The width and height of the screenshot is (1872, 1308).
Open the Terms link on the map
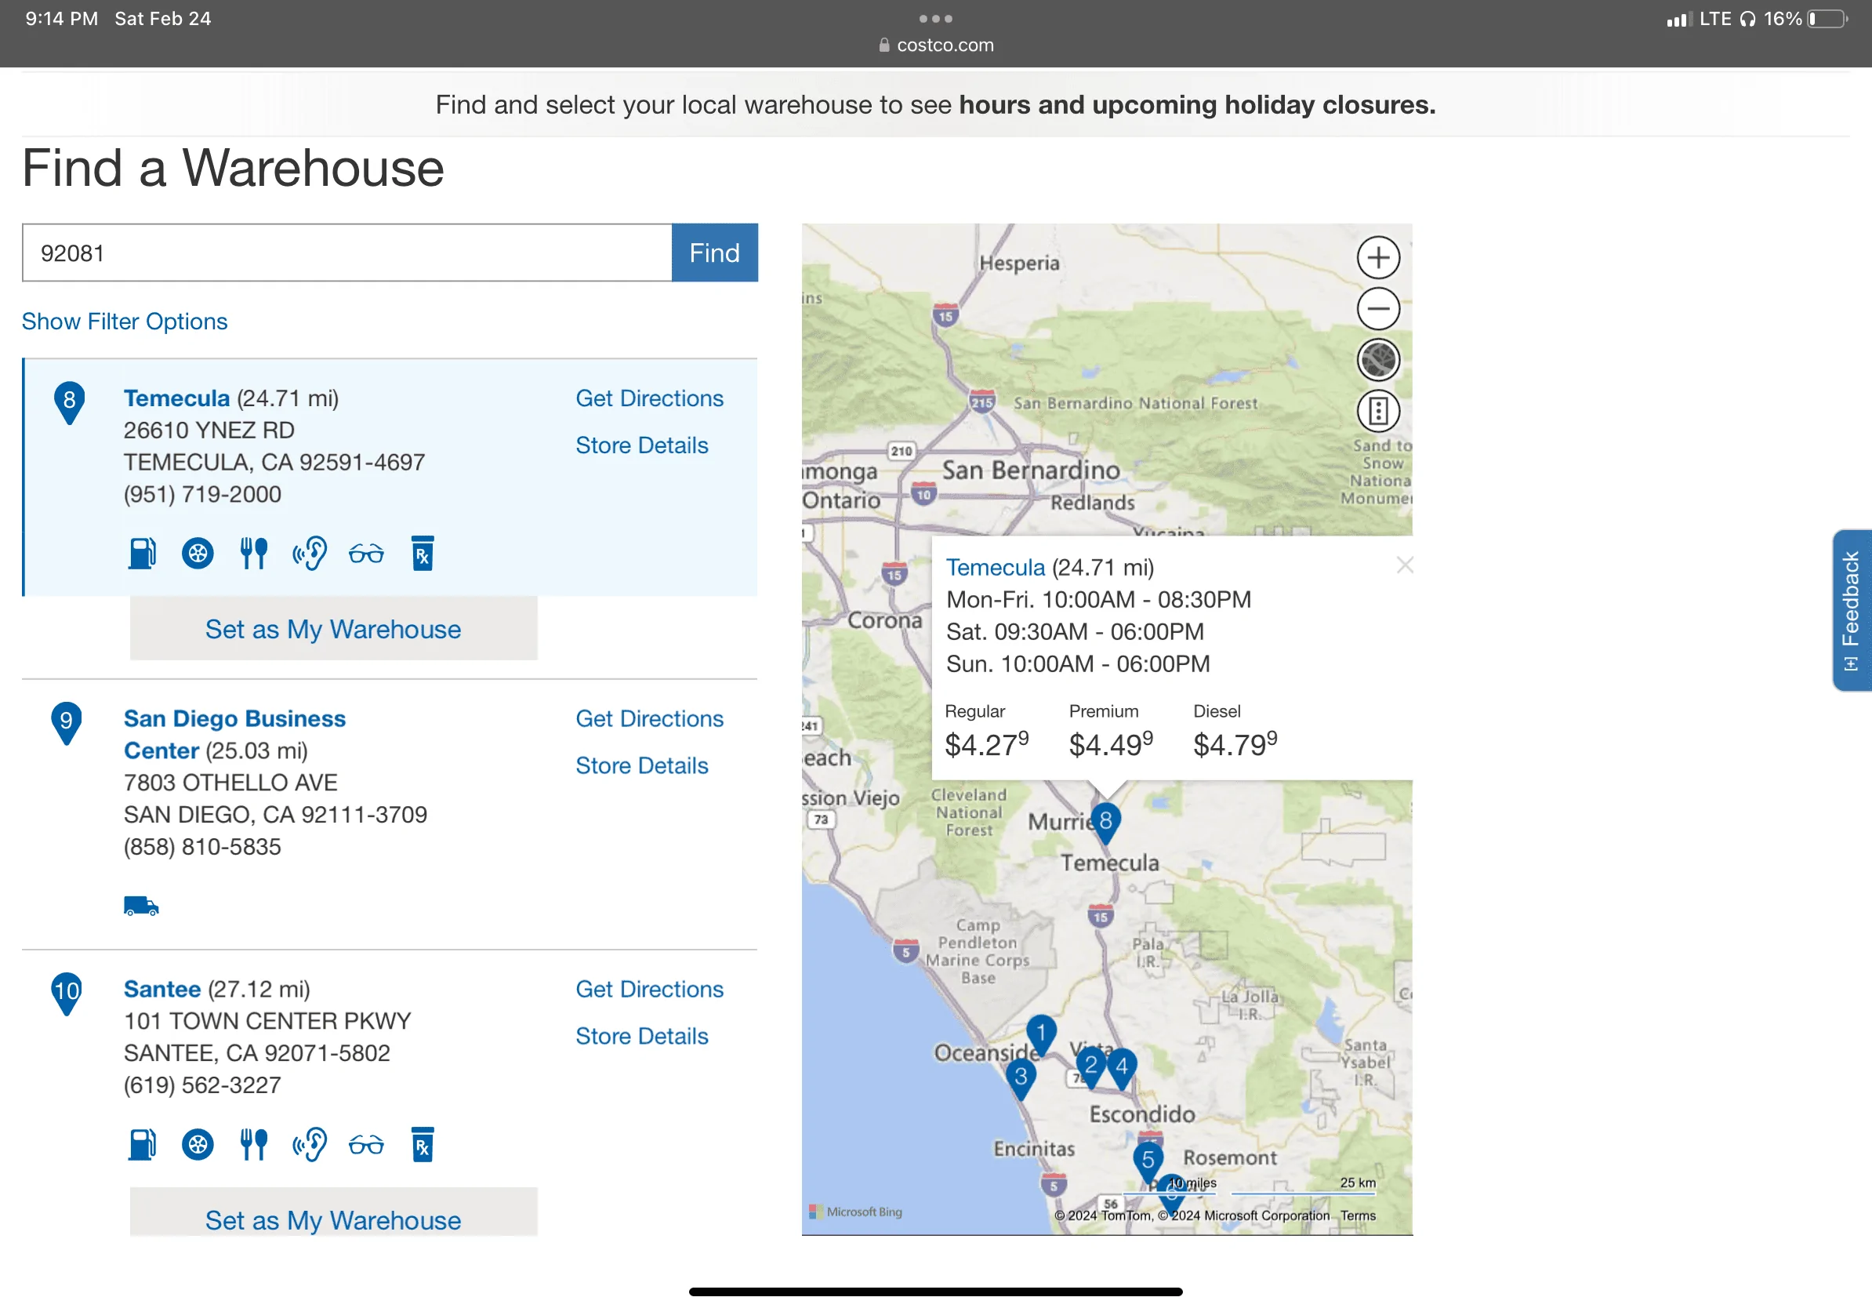coord(1358,1215)
